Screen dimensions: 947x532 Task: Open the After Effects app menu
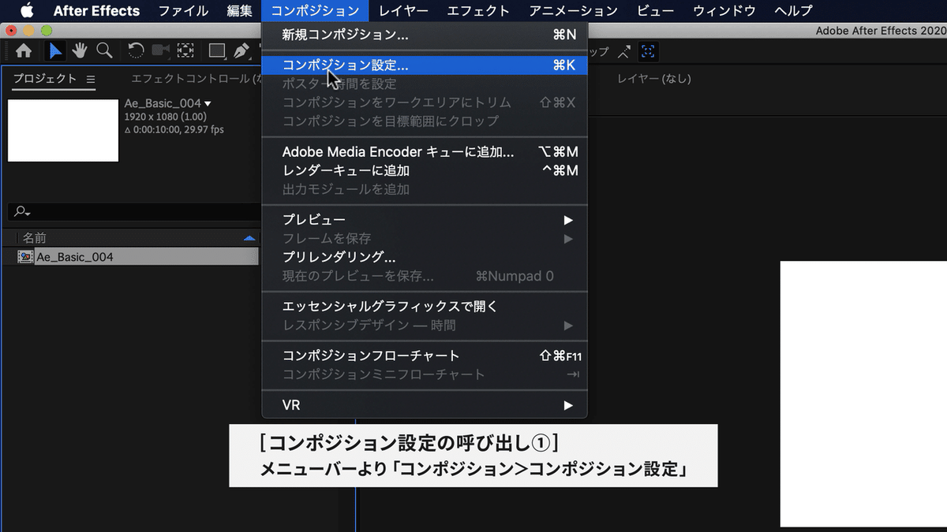click(96, 11)
